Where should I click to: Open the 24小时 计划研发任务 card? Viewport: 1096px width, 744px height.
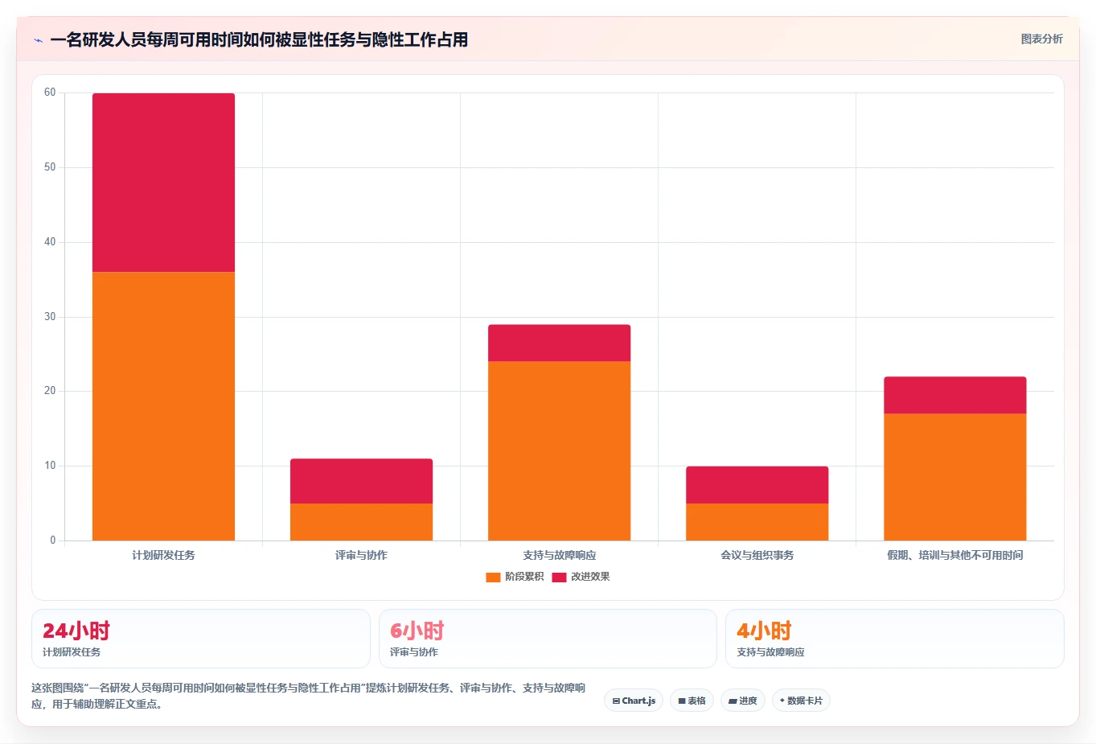coord(201,639)
